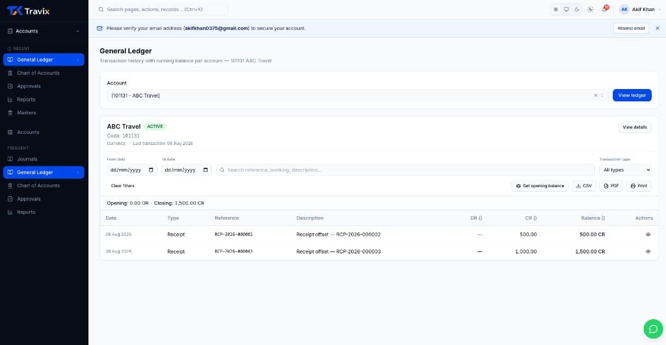The height and width of the screenshot is (345, 666).
Task: Select system theme monitor icon
Action: 566,9
